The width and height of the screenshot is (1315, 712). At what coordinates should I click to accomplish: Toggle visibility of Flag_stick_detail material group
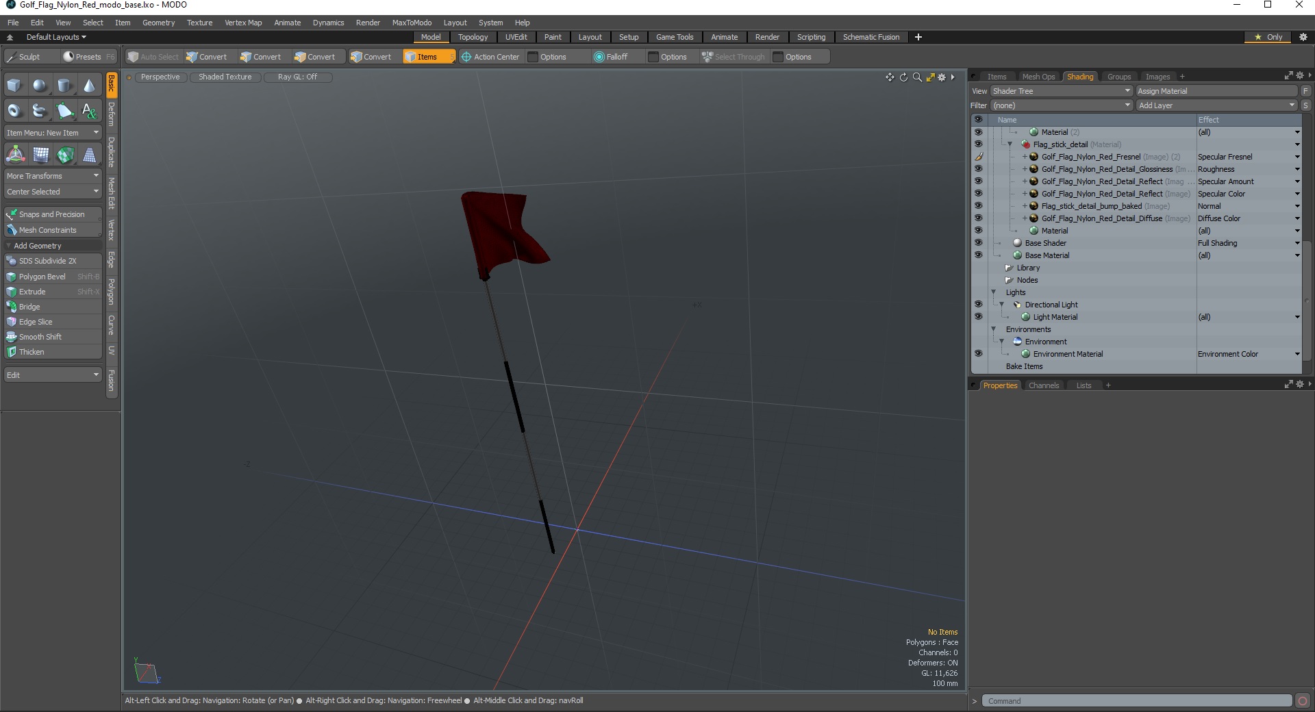(x=978, y=144)
